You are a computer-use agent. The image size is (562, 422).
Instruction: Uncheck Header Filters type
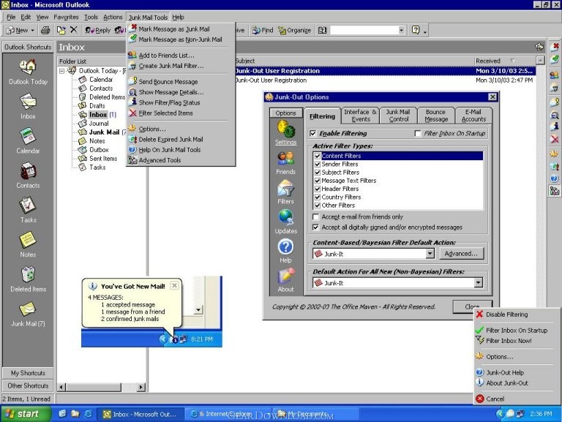(317, 189)
